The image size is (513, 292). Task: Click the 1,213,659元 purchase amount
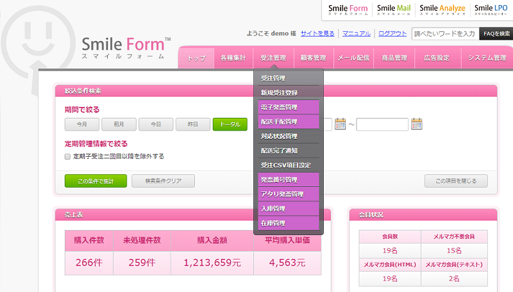point(212,263)
